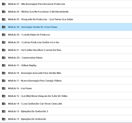Click the folder icon beside Módulo 25
132x123 pixels.
[x=4, y=19]
